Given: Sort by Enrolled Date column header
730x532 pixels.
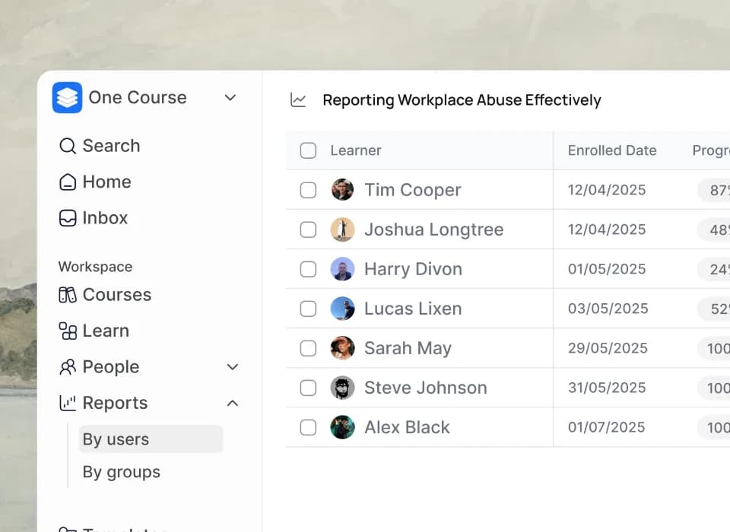Looking at the screenshot, I should pos(612,150).
